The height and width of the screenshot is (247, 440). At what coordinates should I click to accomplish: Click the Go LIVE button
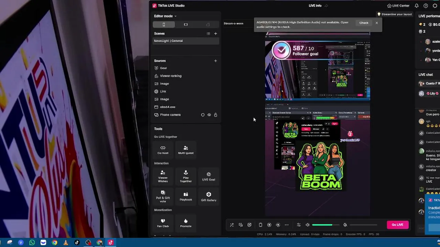[397, 225]
